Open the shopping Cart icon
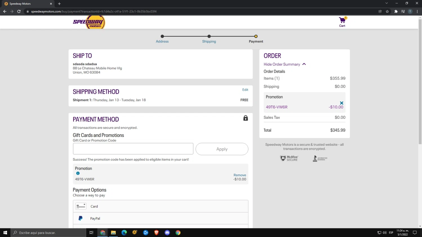Viewport: 422px width, 237px height. [x=342, y=22]
